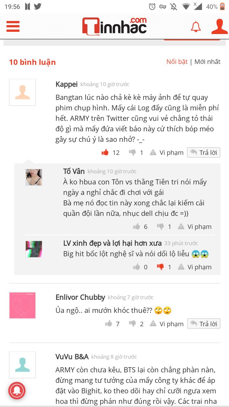Reply to Kappei with Trả lời button
Image resolution: width=229 pixels, height=407 pixels.
[204, 153]
